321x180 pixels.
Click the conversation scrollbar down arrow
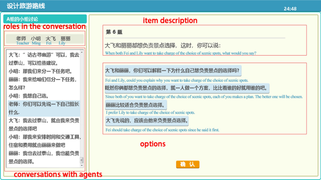(82, 165)
